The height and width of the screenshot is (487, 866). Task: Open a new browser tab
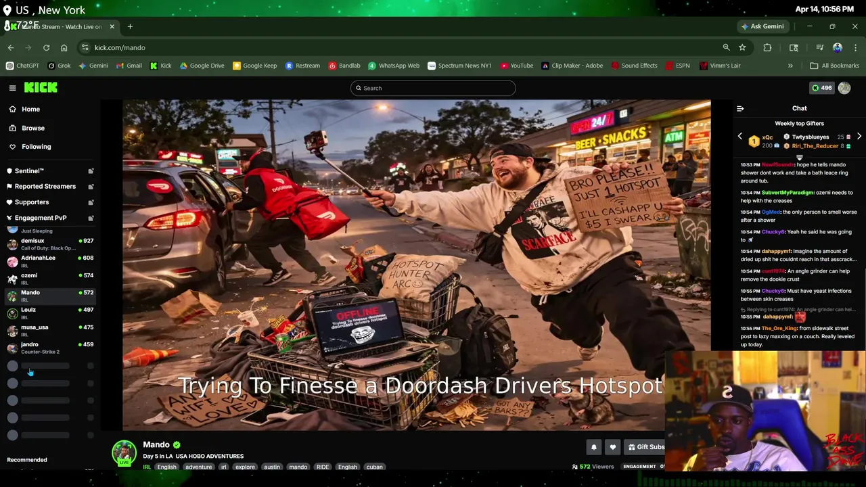[x=130, y=27]
